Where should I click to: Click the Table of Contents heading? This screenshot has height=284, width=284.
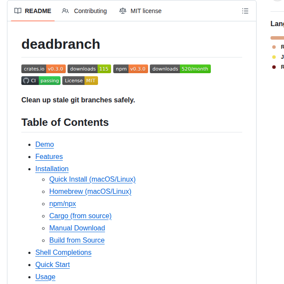[x=65, y=122]
